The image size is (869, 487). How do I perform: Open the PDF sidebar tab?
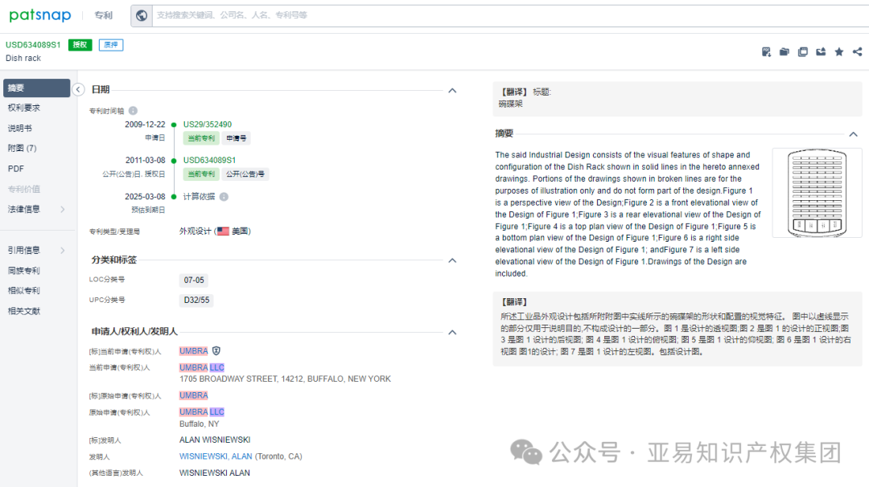[x=15, y=169]
